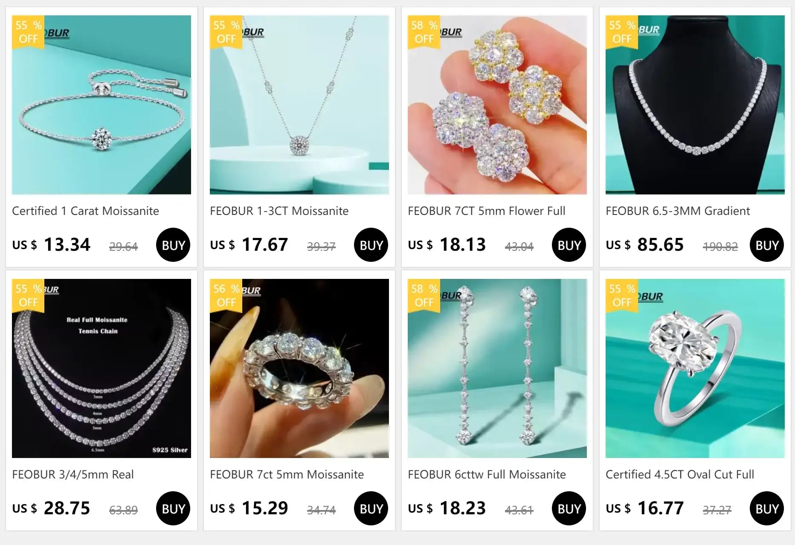View the long drop earrings image

click(x=497, y=368)
